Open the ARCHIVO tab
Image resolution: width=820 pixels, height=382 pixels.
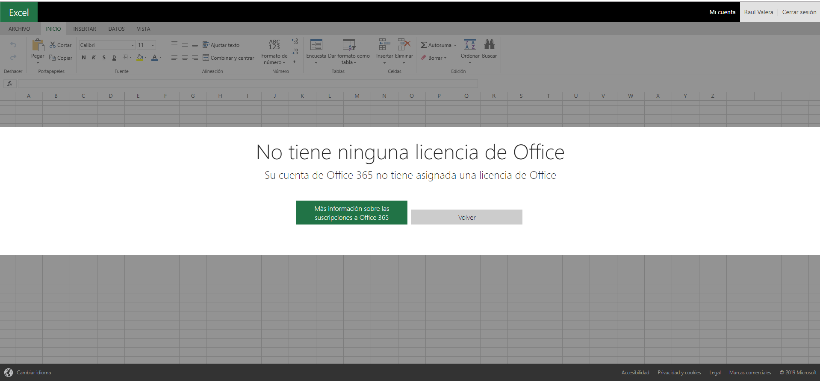tap(19, 29)
